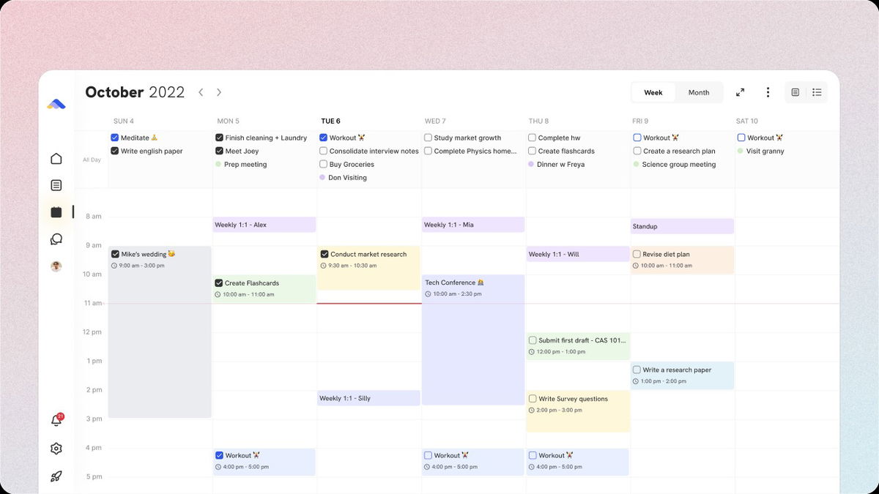
Task: Select the Calendar icon in the sidebar
Action: click(x=56, y=212)
